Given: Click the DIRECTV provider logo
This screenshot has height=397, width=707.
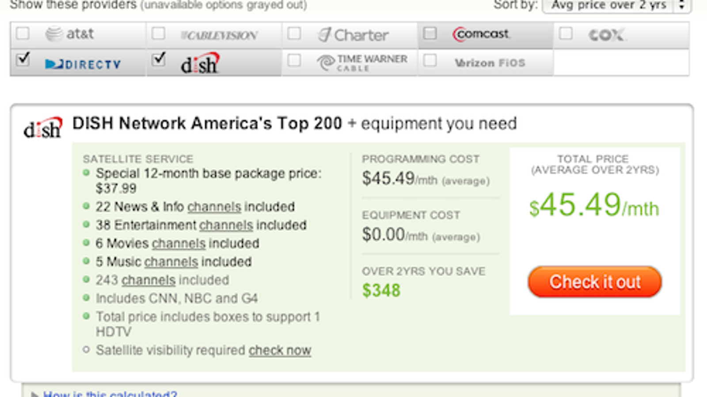Looking at the screenshot, I should click(83, 64).
